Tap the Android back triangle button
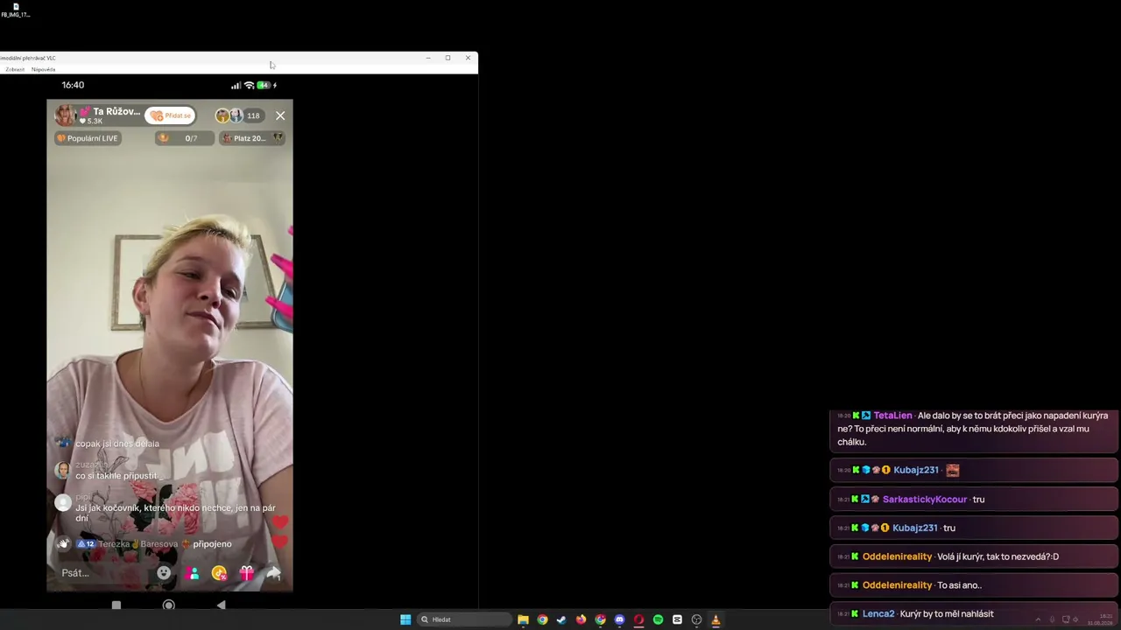The width and height of the screenshot is (1121, 630). (221, 605)
